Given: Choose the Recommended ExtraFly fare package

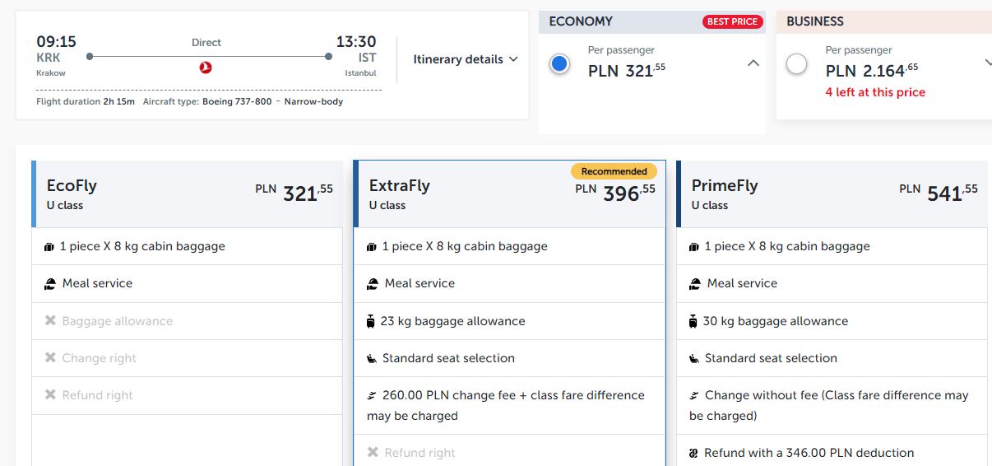Looking at the screenshot, I should tap(509, 194).
